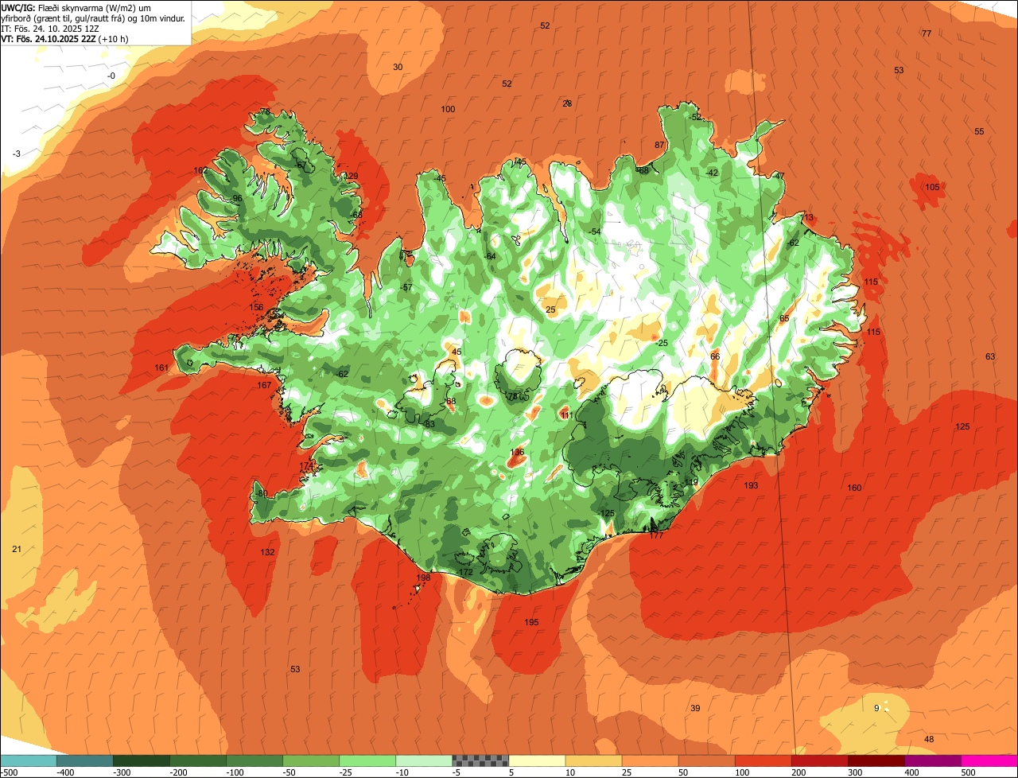Select the map value '55' at the east edge

[979, 131]
